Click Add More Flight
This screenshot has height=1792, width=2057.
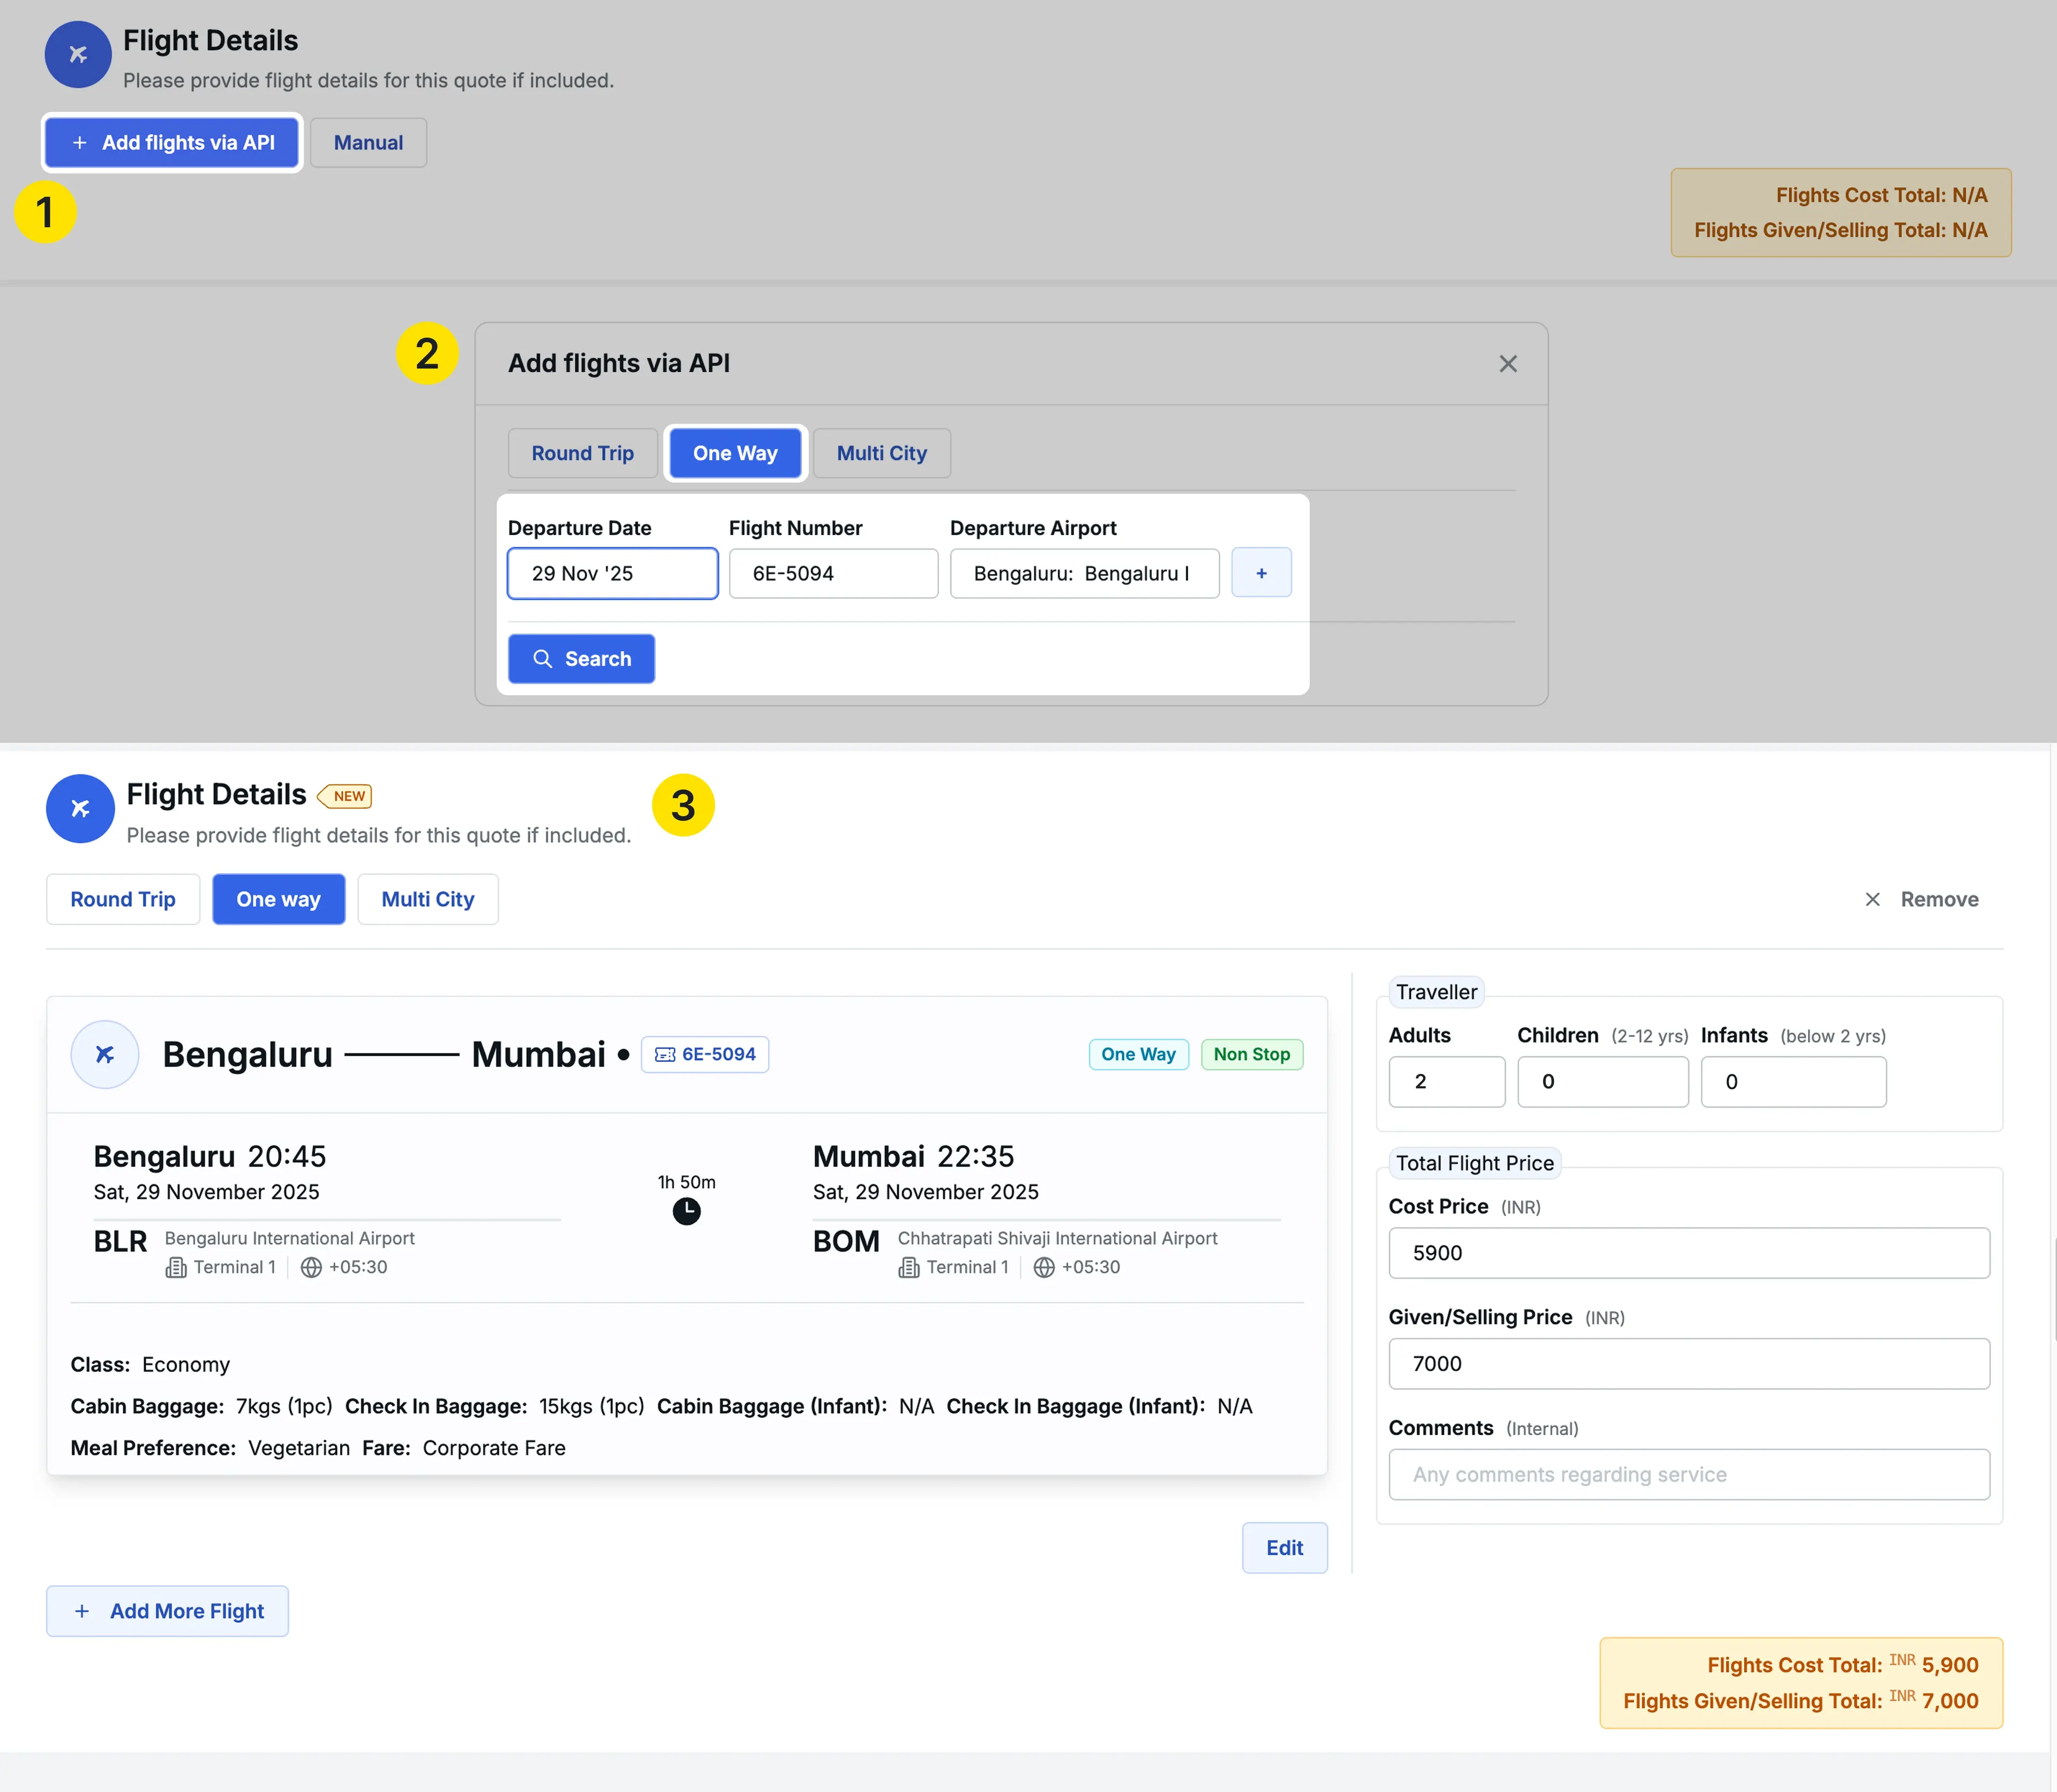(167, 1610)
